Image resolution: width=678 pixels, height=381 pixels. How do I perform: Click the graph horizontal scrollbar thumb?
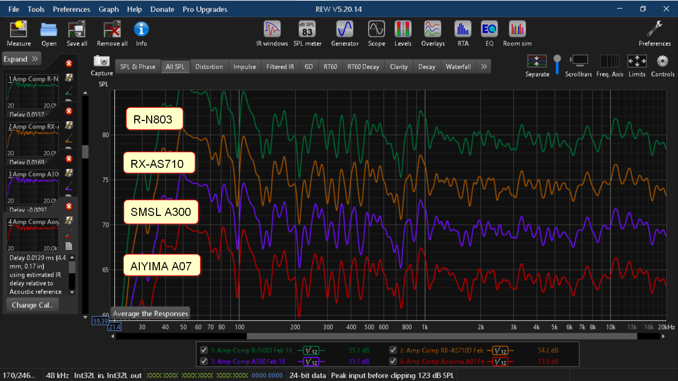[x=441, y=336]
